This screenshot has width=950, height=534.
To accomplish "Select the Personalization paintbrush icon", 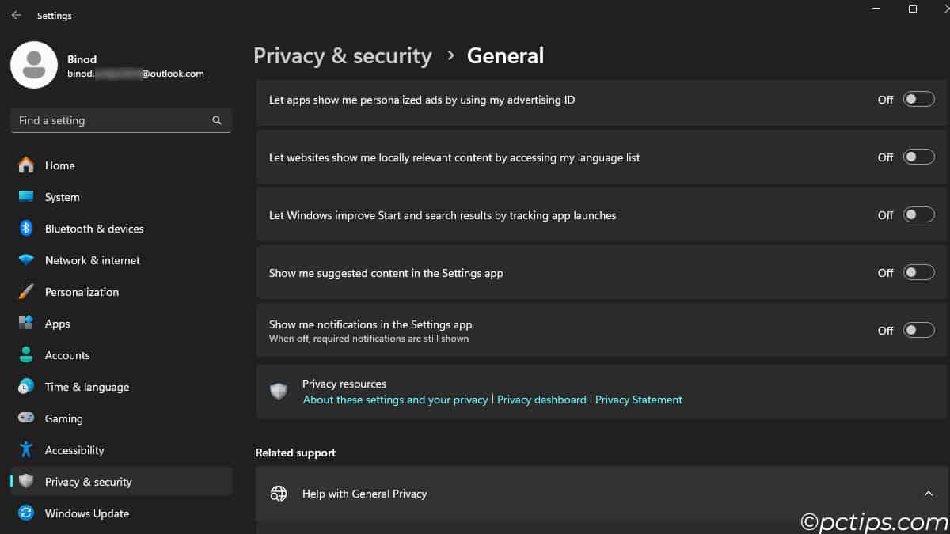I will click(x=26, y=292).
